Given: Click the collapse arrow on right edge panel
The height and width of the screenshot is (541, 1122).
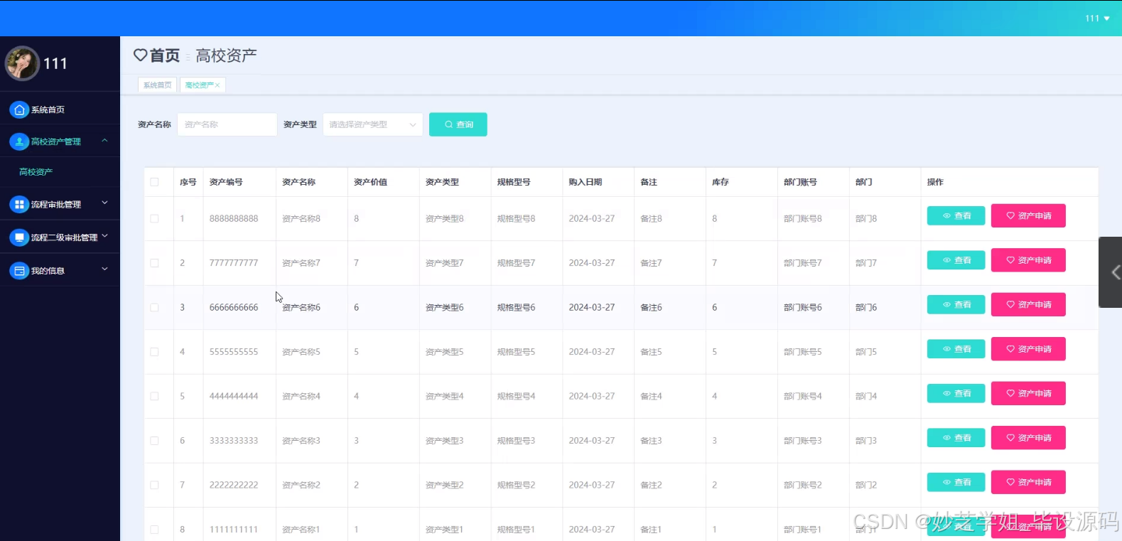Looking at the screenshot, I should 1114,272.
